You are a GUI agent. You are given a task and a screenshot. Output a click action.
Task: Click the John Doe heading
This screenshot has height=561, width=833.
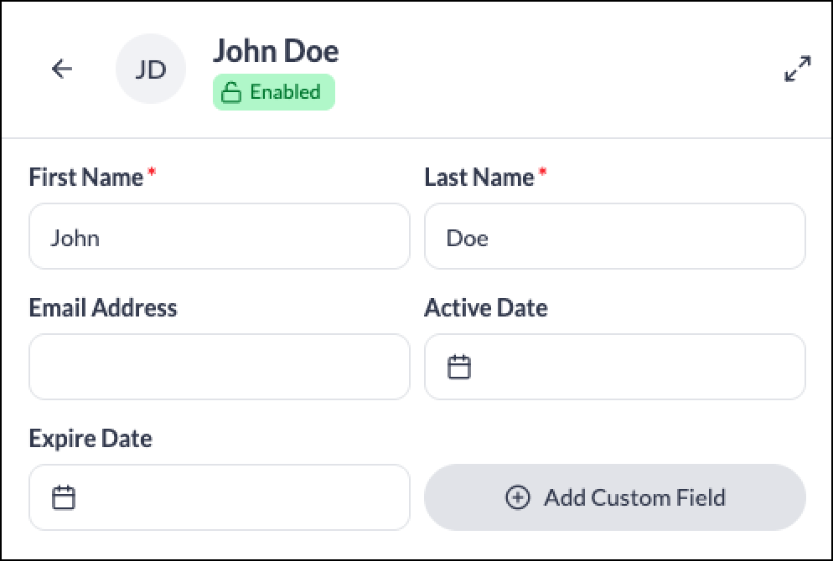[276, 51]
